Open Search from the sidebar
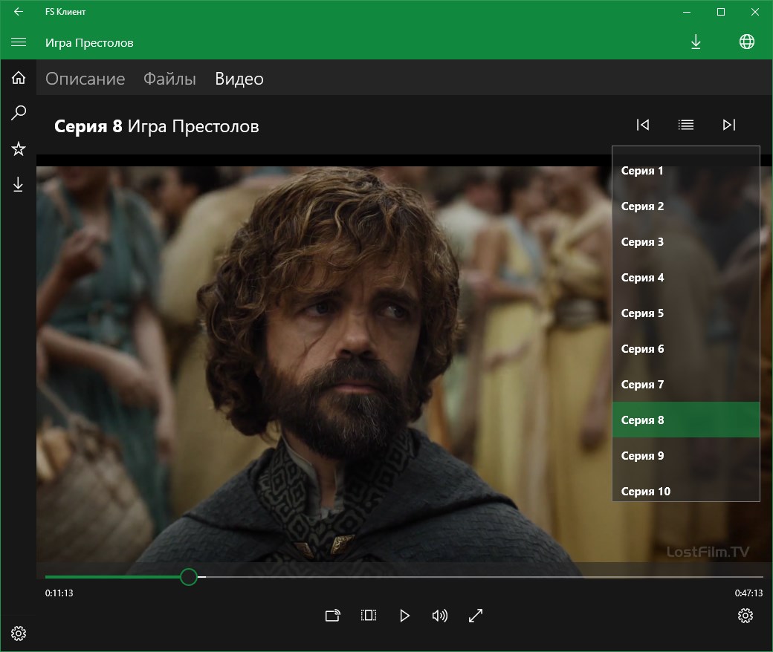The height and width of the screenshot is (652, 773). 19,113
